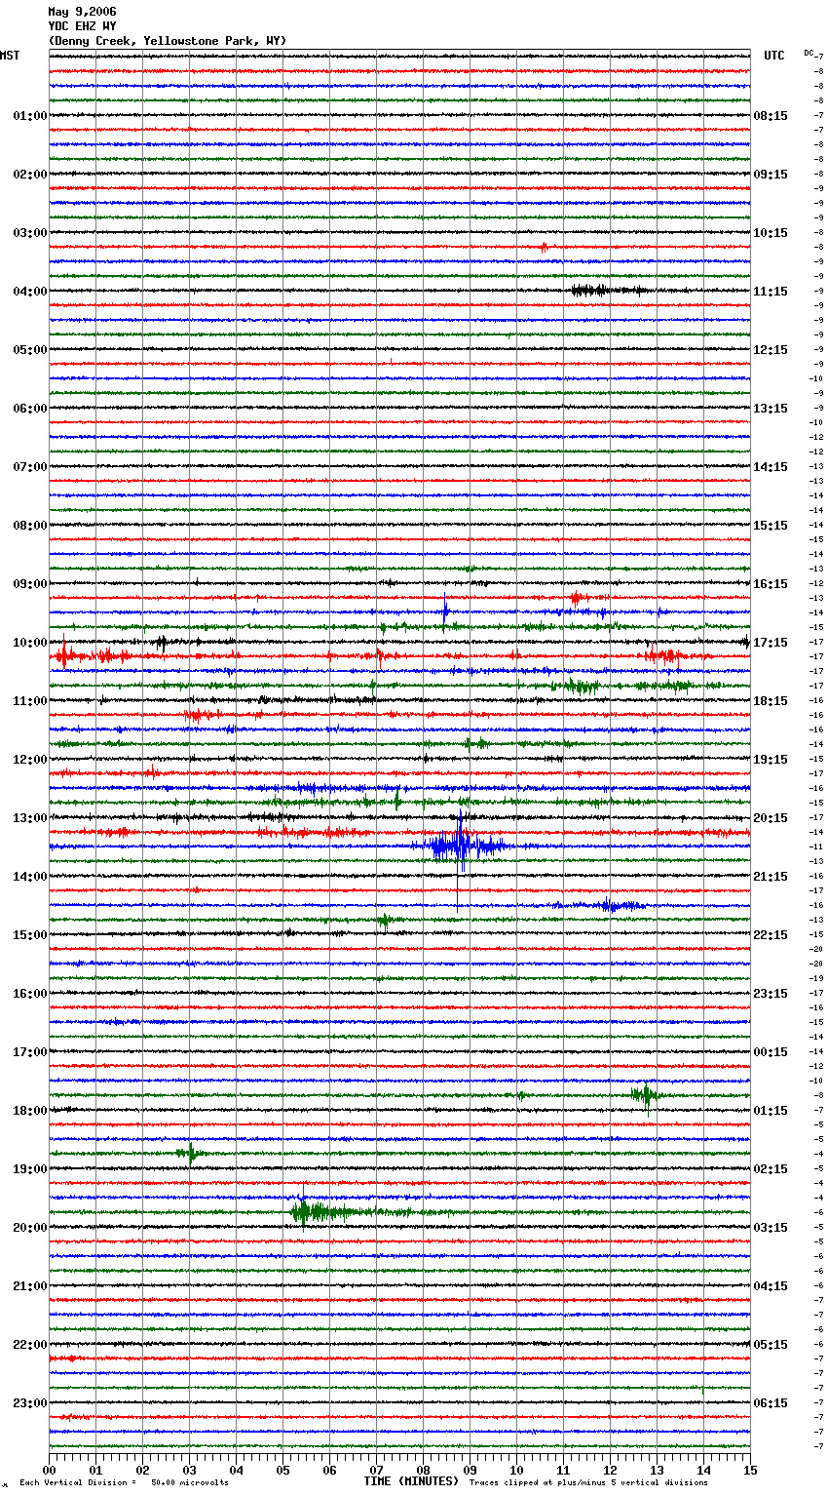Viewport: 828px width, 1496px height.
Task: Click the "Traces clipped at plus/minus 5 vertical divisions" note
Action: [x=588, y=1483]
